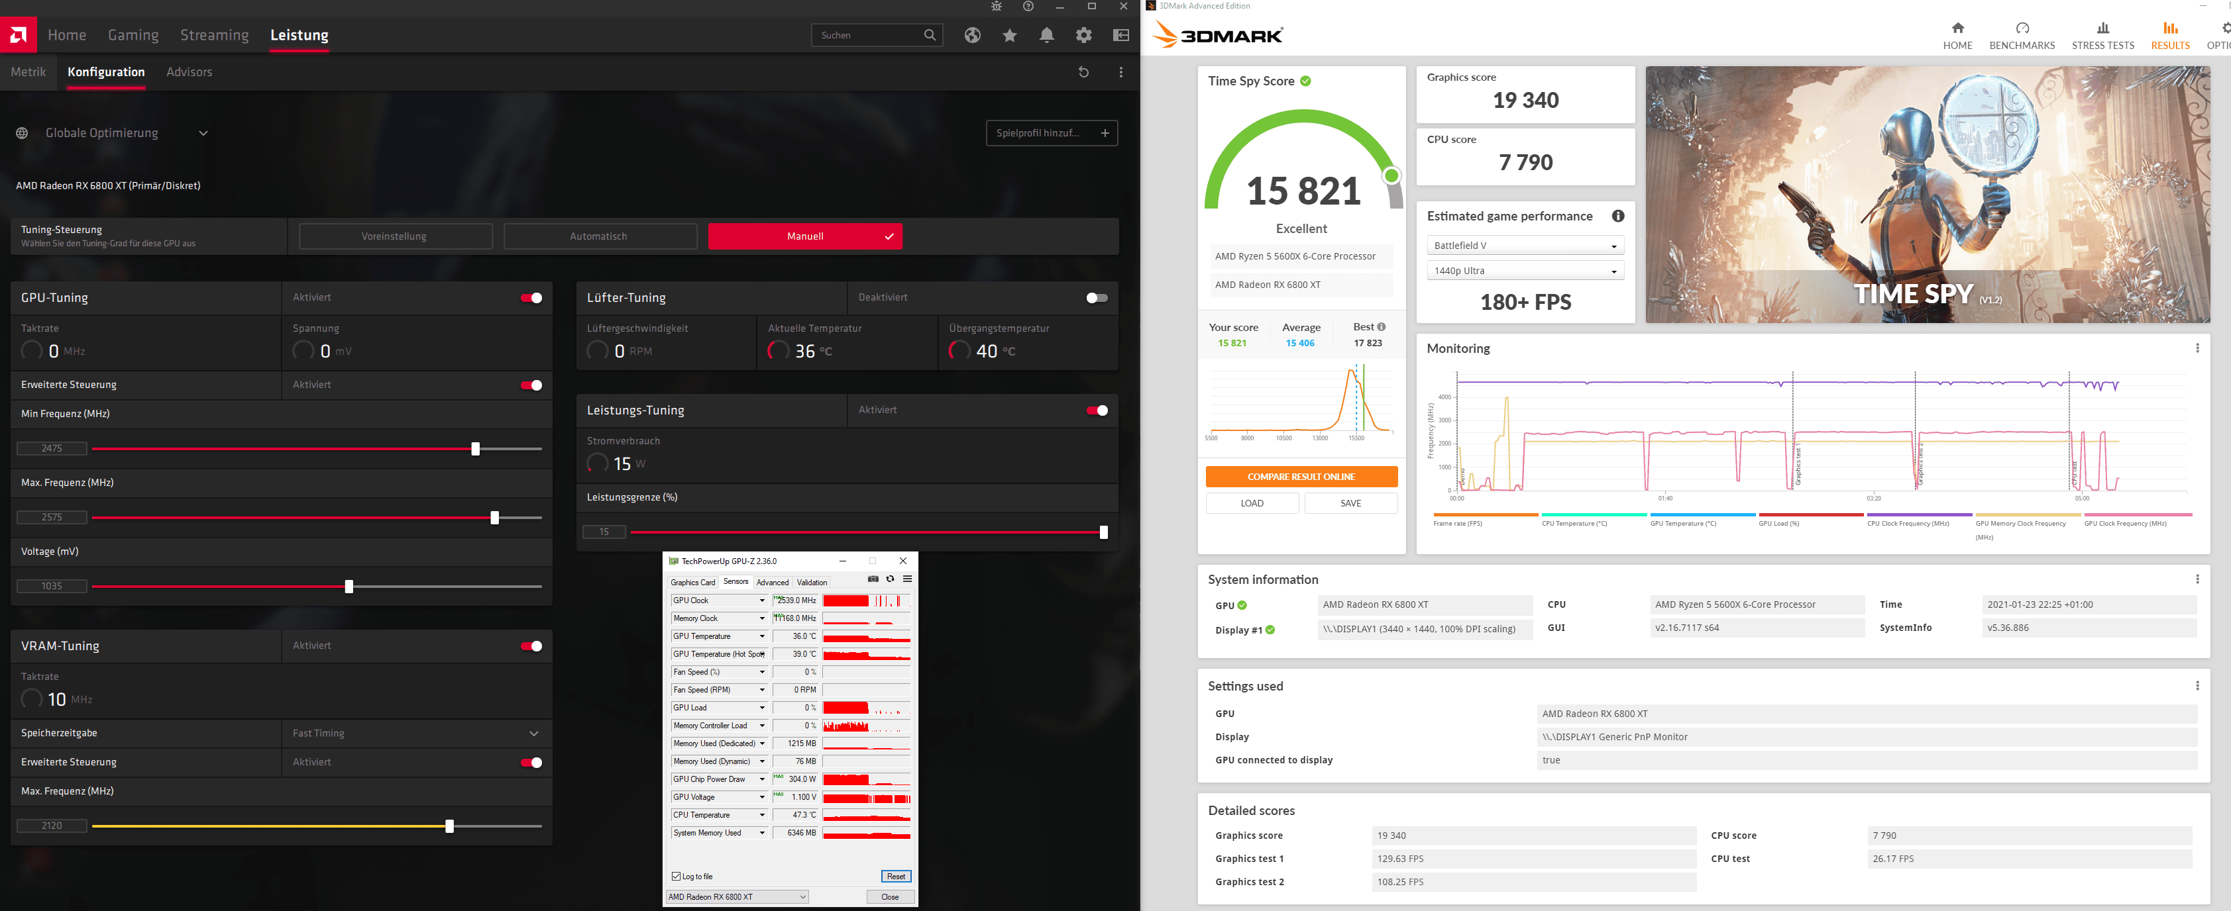Open Settings used three-dot menu
Screen dimensions: 2231x911
(x=2197, y=686)
